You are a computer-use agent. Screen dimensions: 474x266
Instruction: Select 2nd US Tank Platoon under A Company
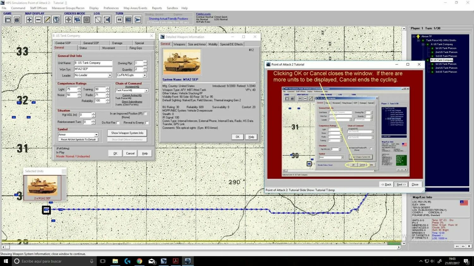point(446,52)
